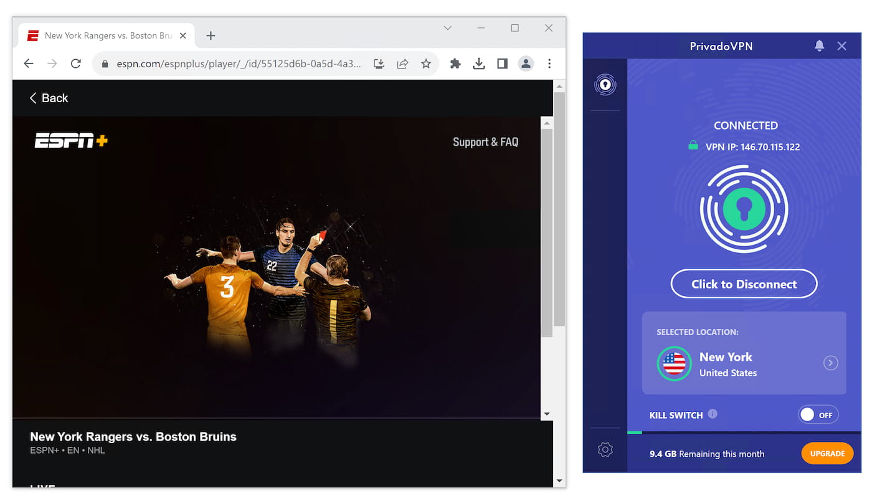Toggle the browser side panel icon

tap(503, 64)
